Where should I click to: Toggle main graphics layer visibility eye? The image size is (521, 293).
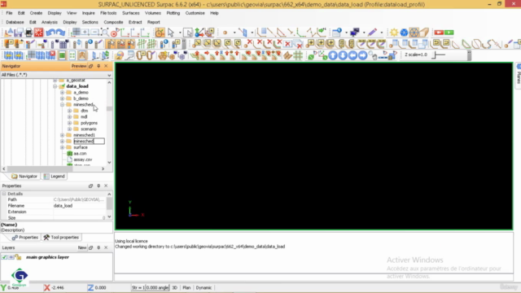click(x=11, y=257)
